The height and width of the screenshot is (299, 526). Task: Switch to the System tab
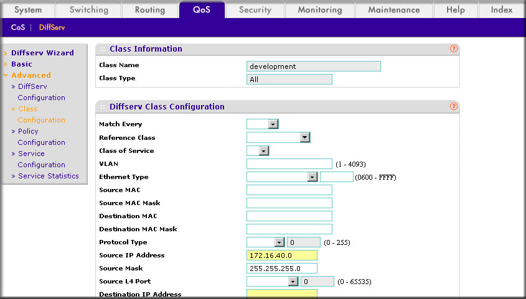click(x=28, y=10)
